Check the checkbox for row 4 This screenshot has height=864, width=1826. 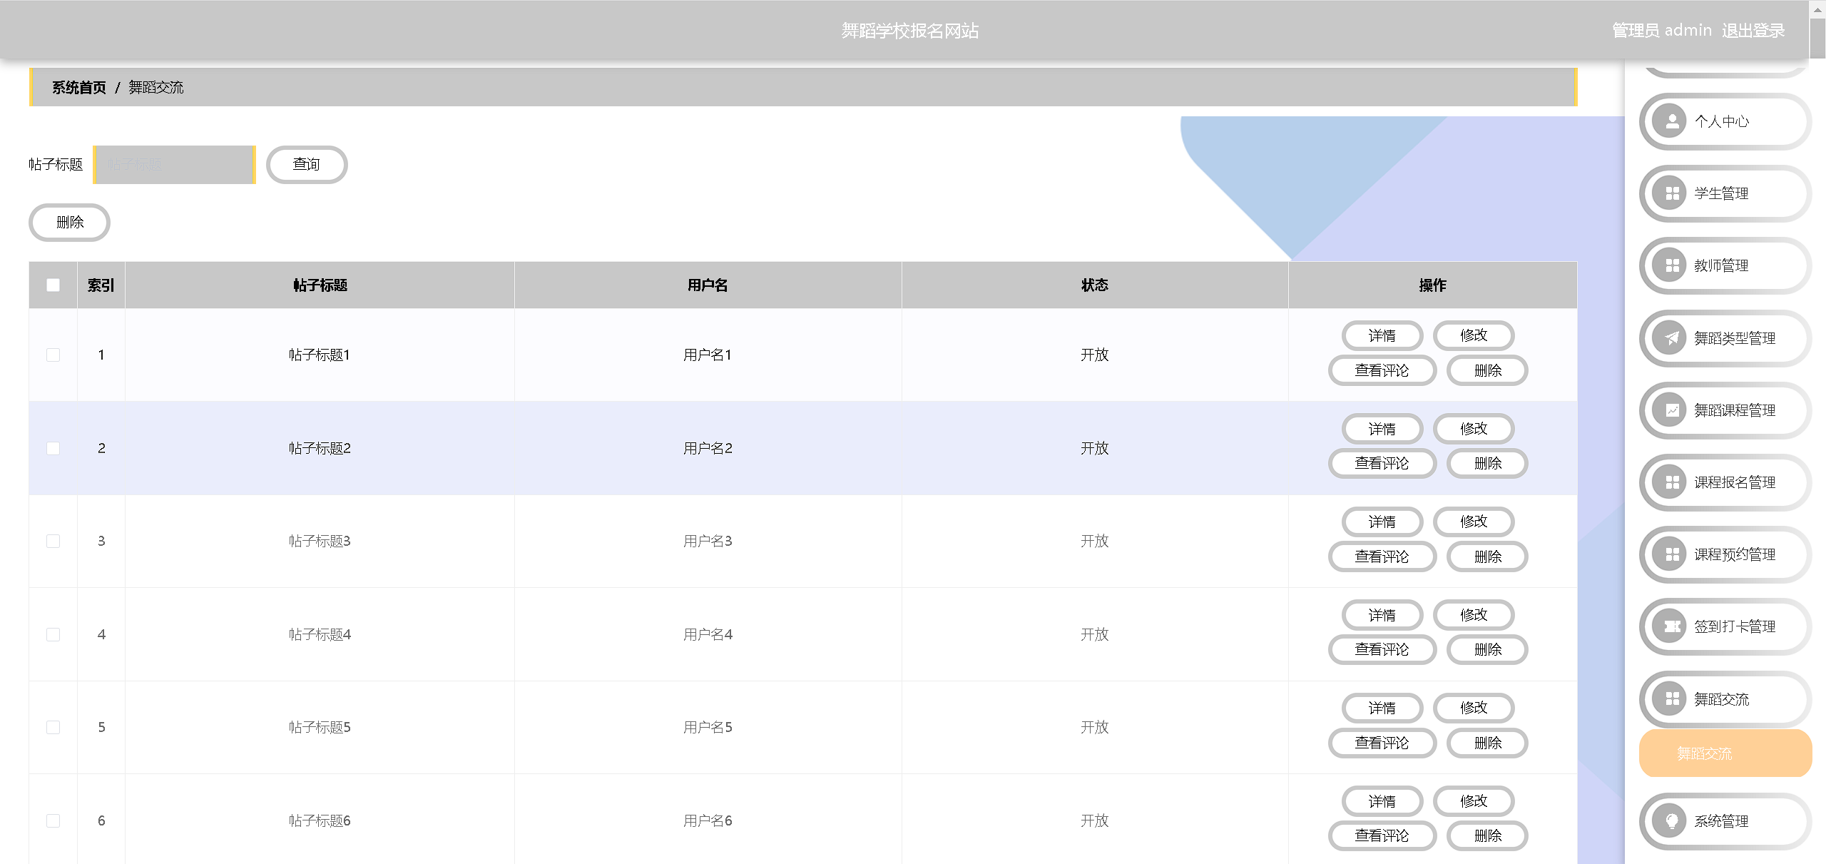tap(53, 634)
